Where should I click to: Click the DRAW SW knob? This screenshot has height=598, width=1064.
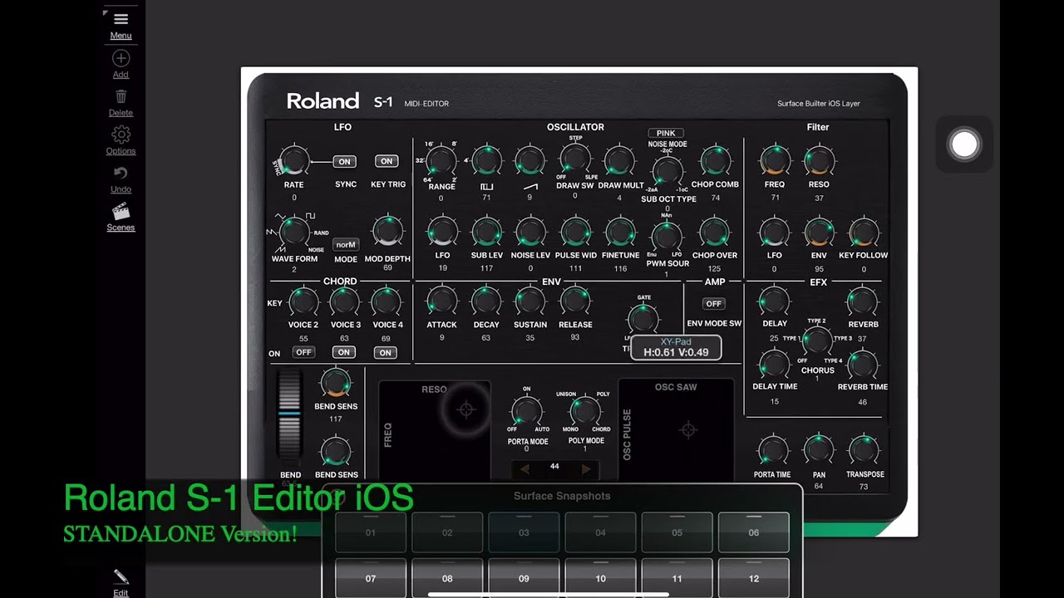574,159
